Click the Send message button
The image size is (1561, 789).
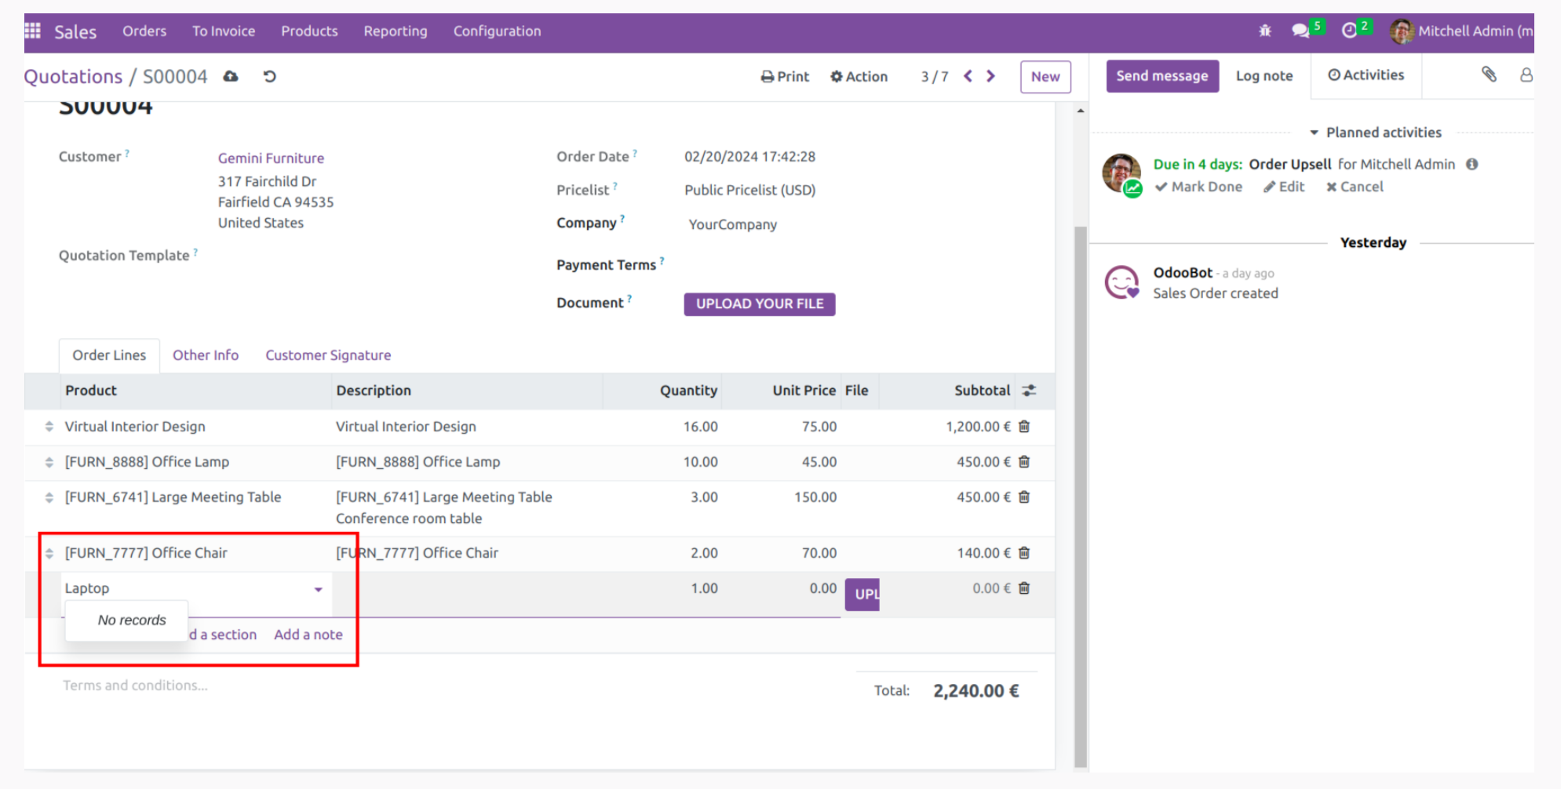coord(1162,76)
